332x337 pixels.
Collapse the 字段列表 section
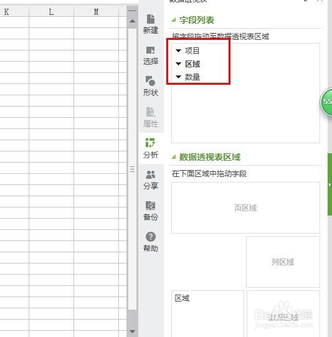coord(173,20)
